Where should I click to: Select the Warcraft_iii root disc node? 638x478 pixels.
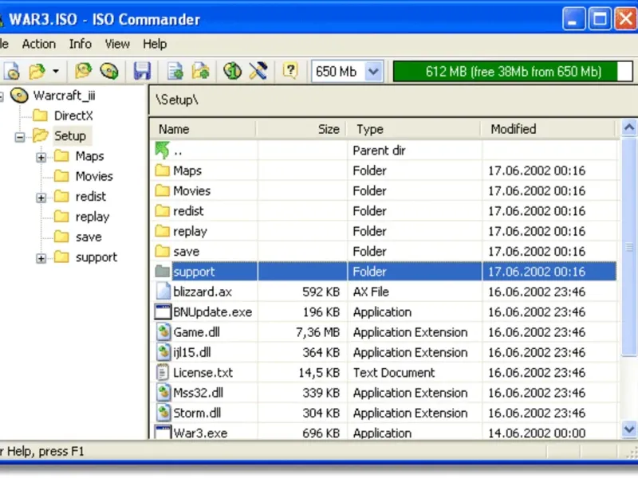[64, 96]
